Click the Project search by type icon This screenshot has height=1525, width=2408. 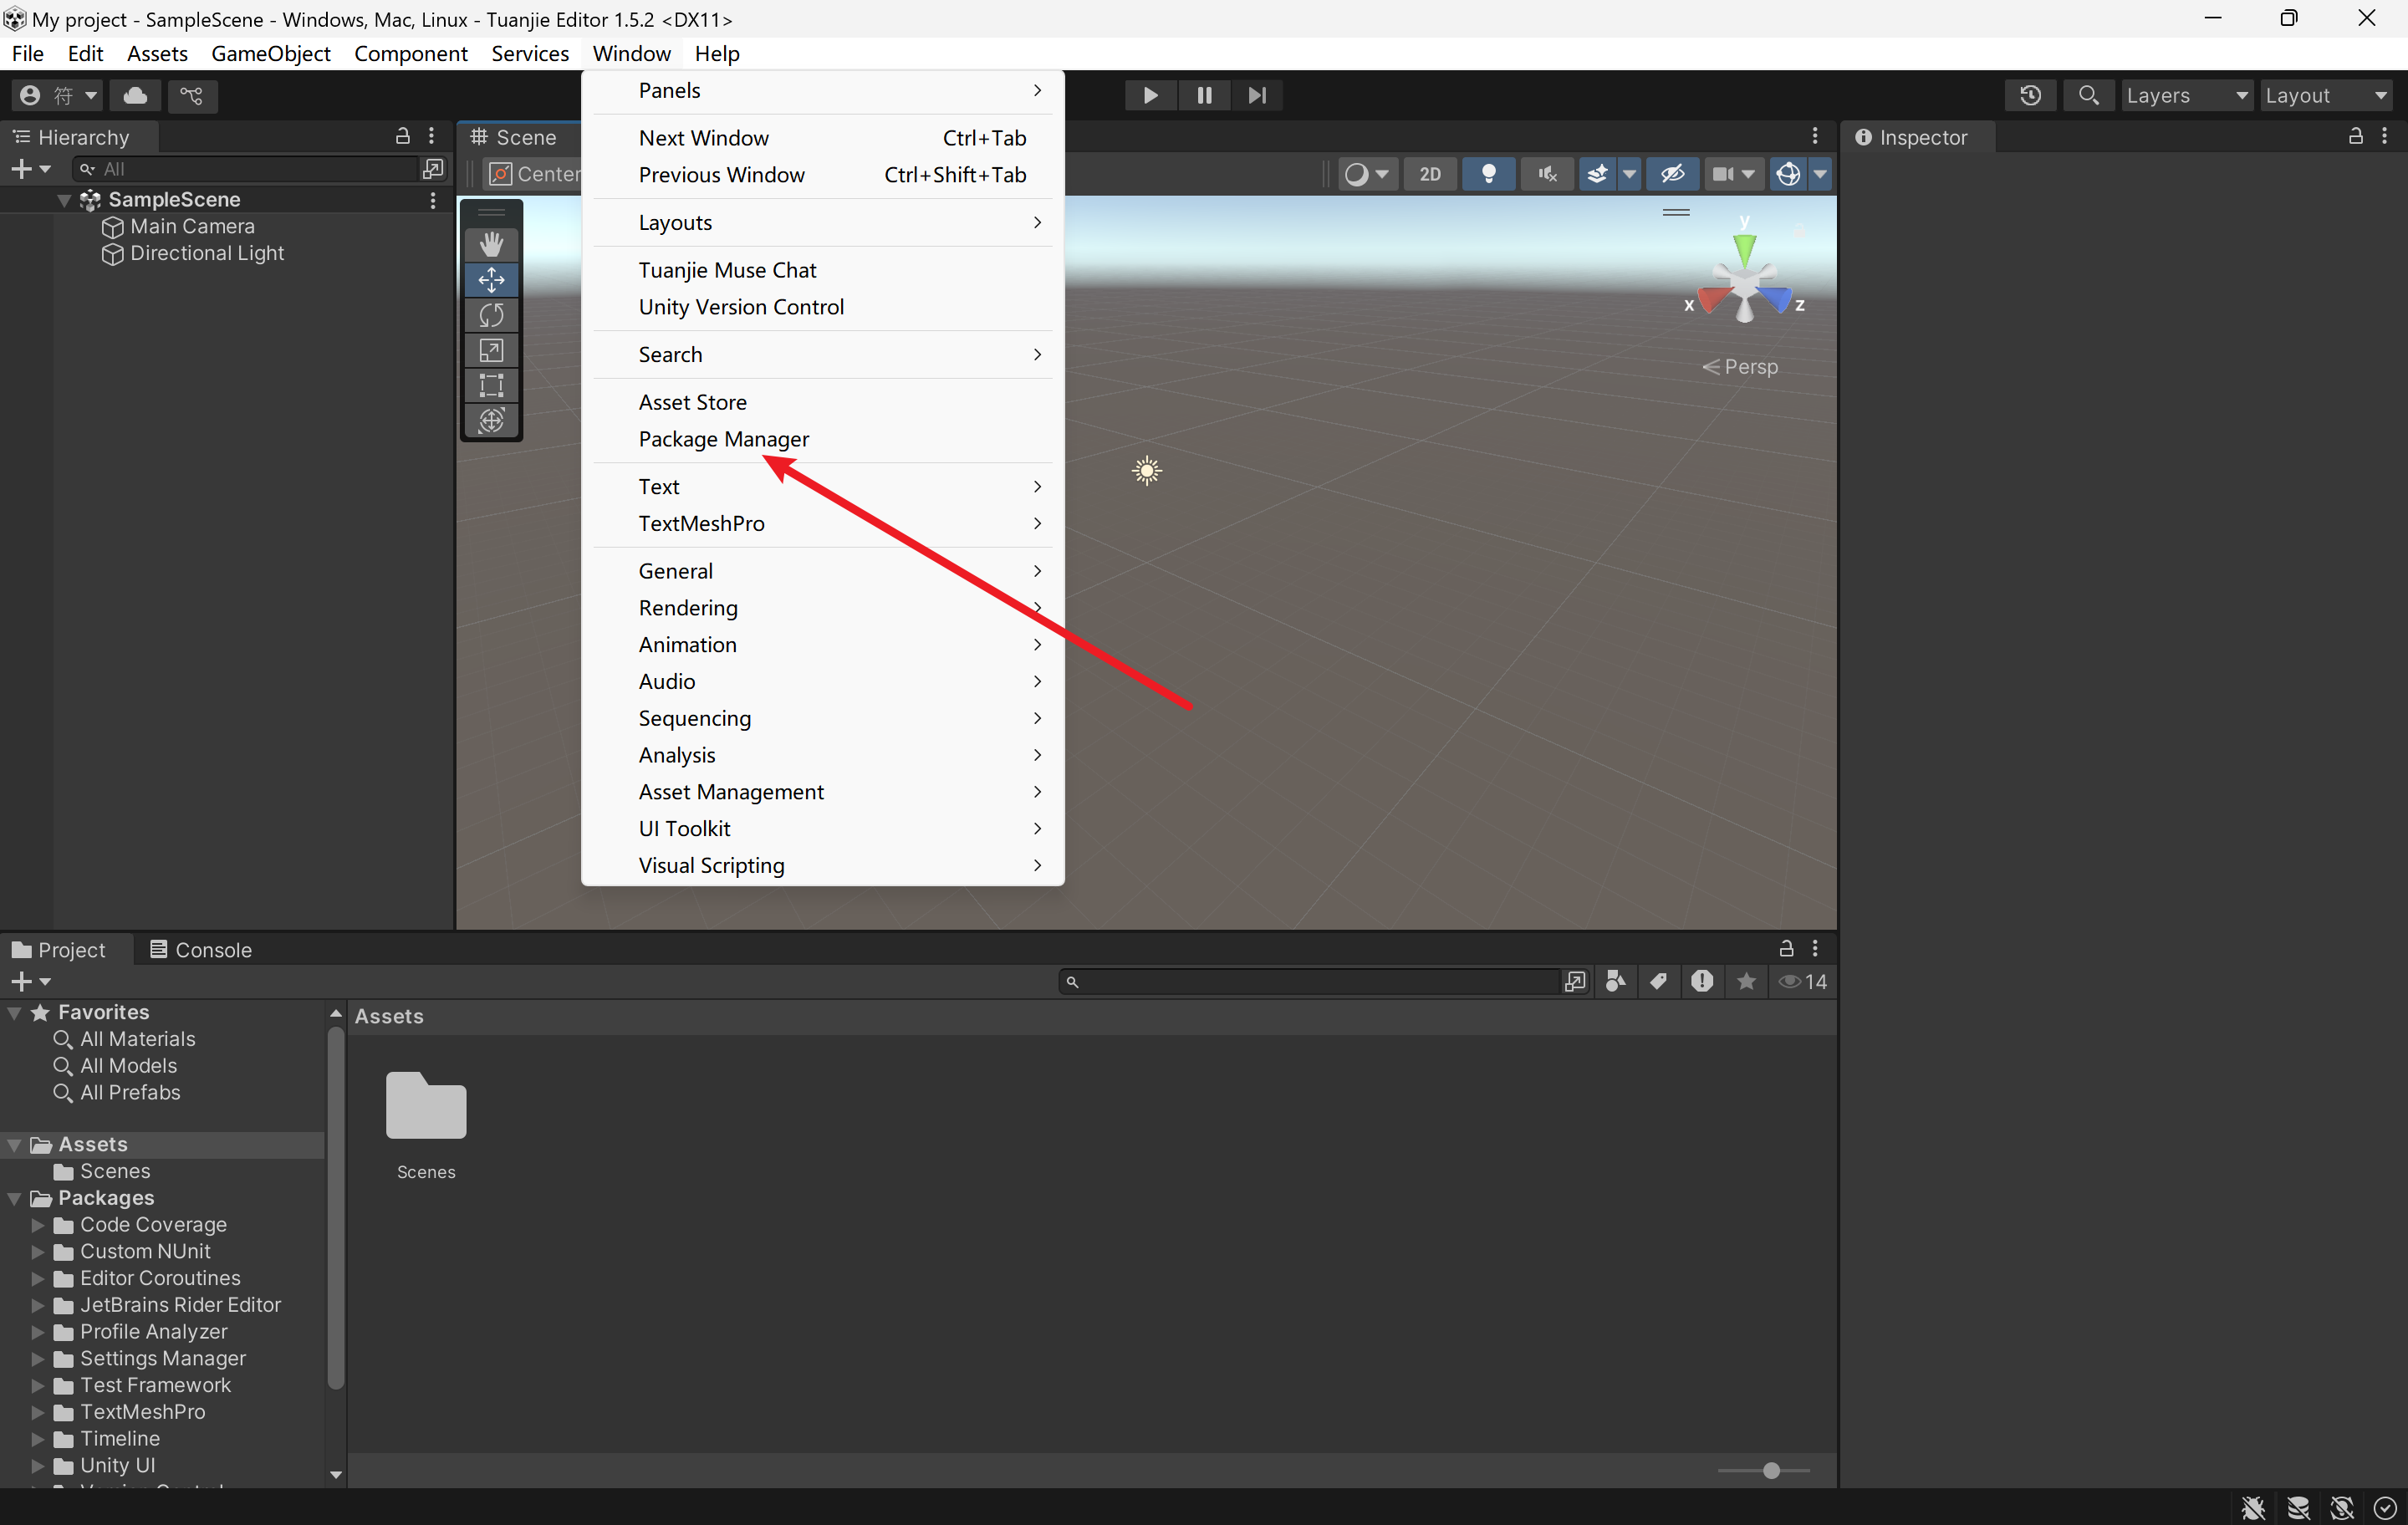coord(1615,981)
